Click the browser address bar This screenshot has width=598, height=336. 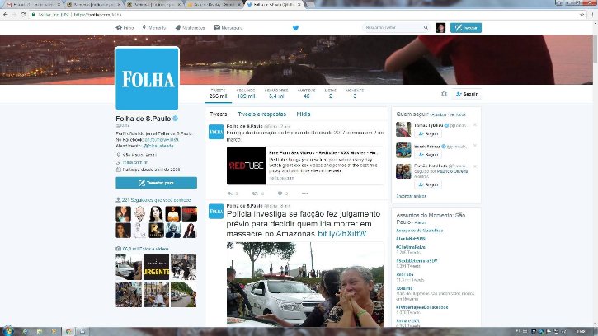click(305, 15)
